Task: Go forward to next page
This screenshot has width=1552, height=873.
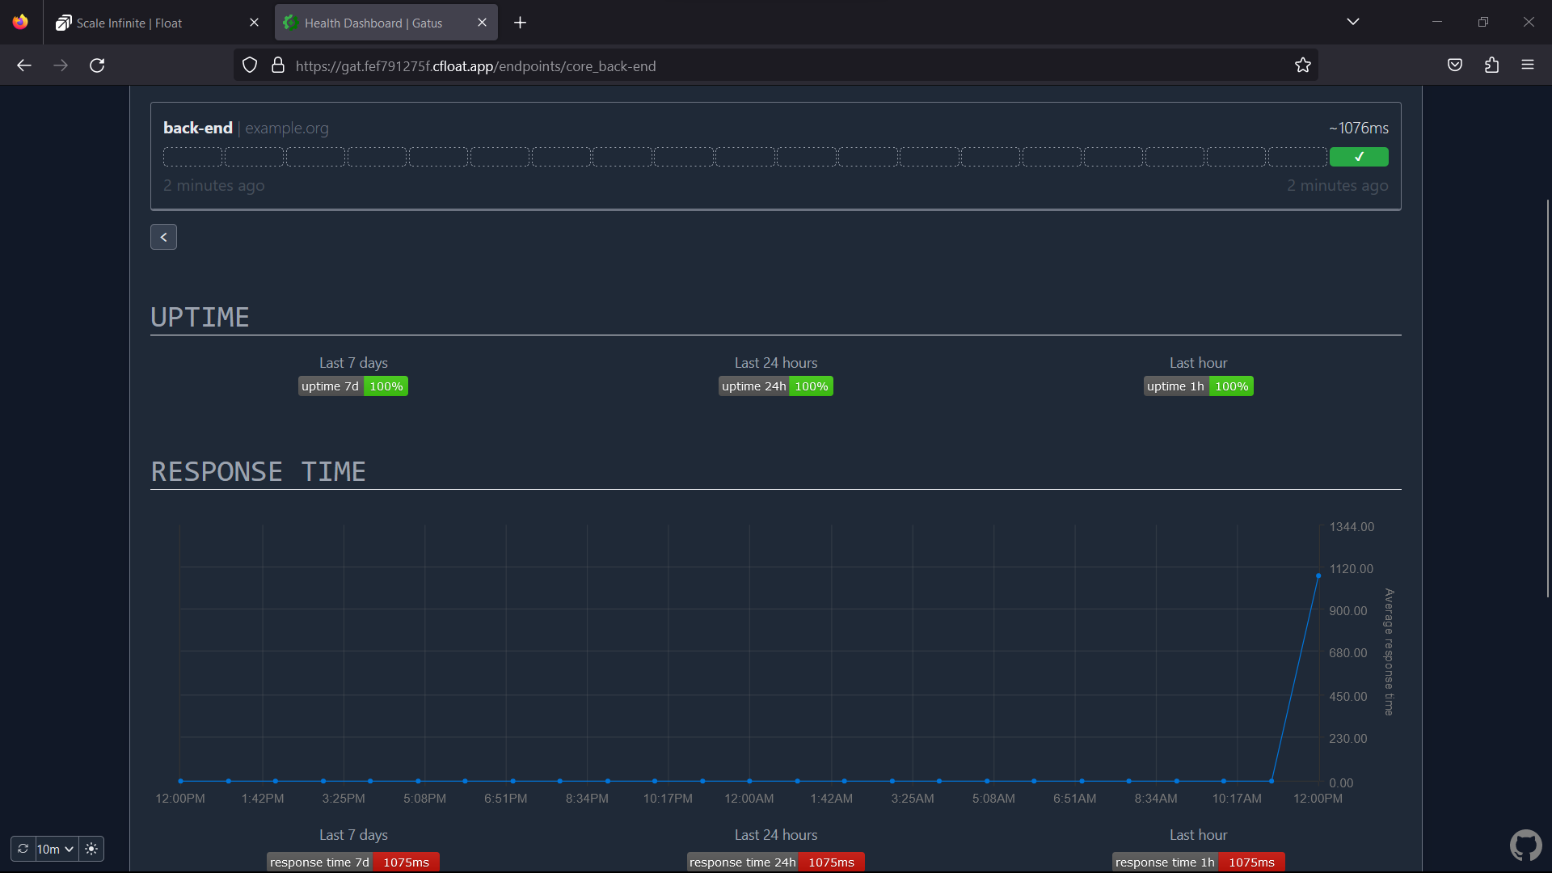Action: click(x=61, y=65)
